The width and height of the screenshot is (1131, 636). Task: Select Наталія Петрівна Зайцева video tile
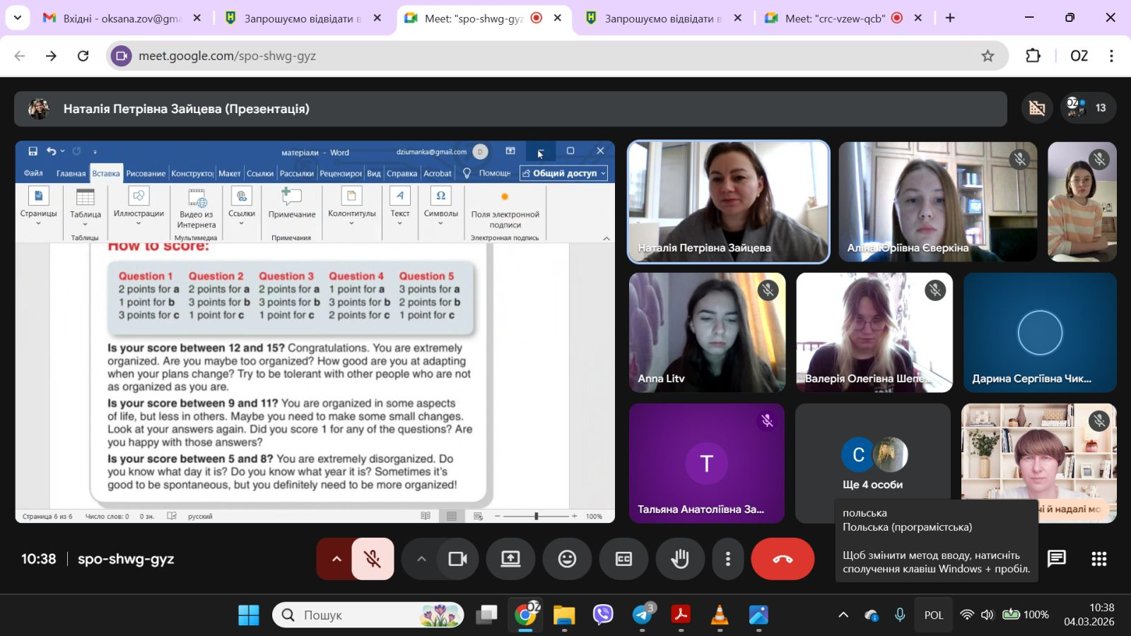(729, 202)
